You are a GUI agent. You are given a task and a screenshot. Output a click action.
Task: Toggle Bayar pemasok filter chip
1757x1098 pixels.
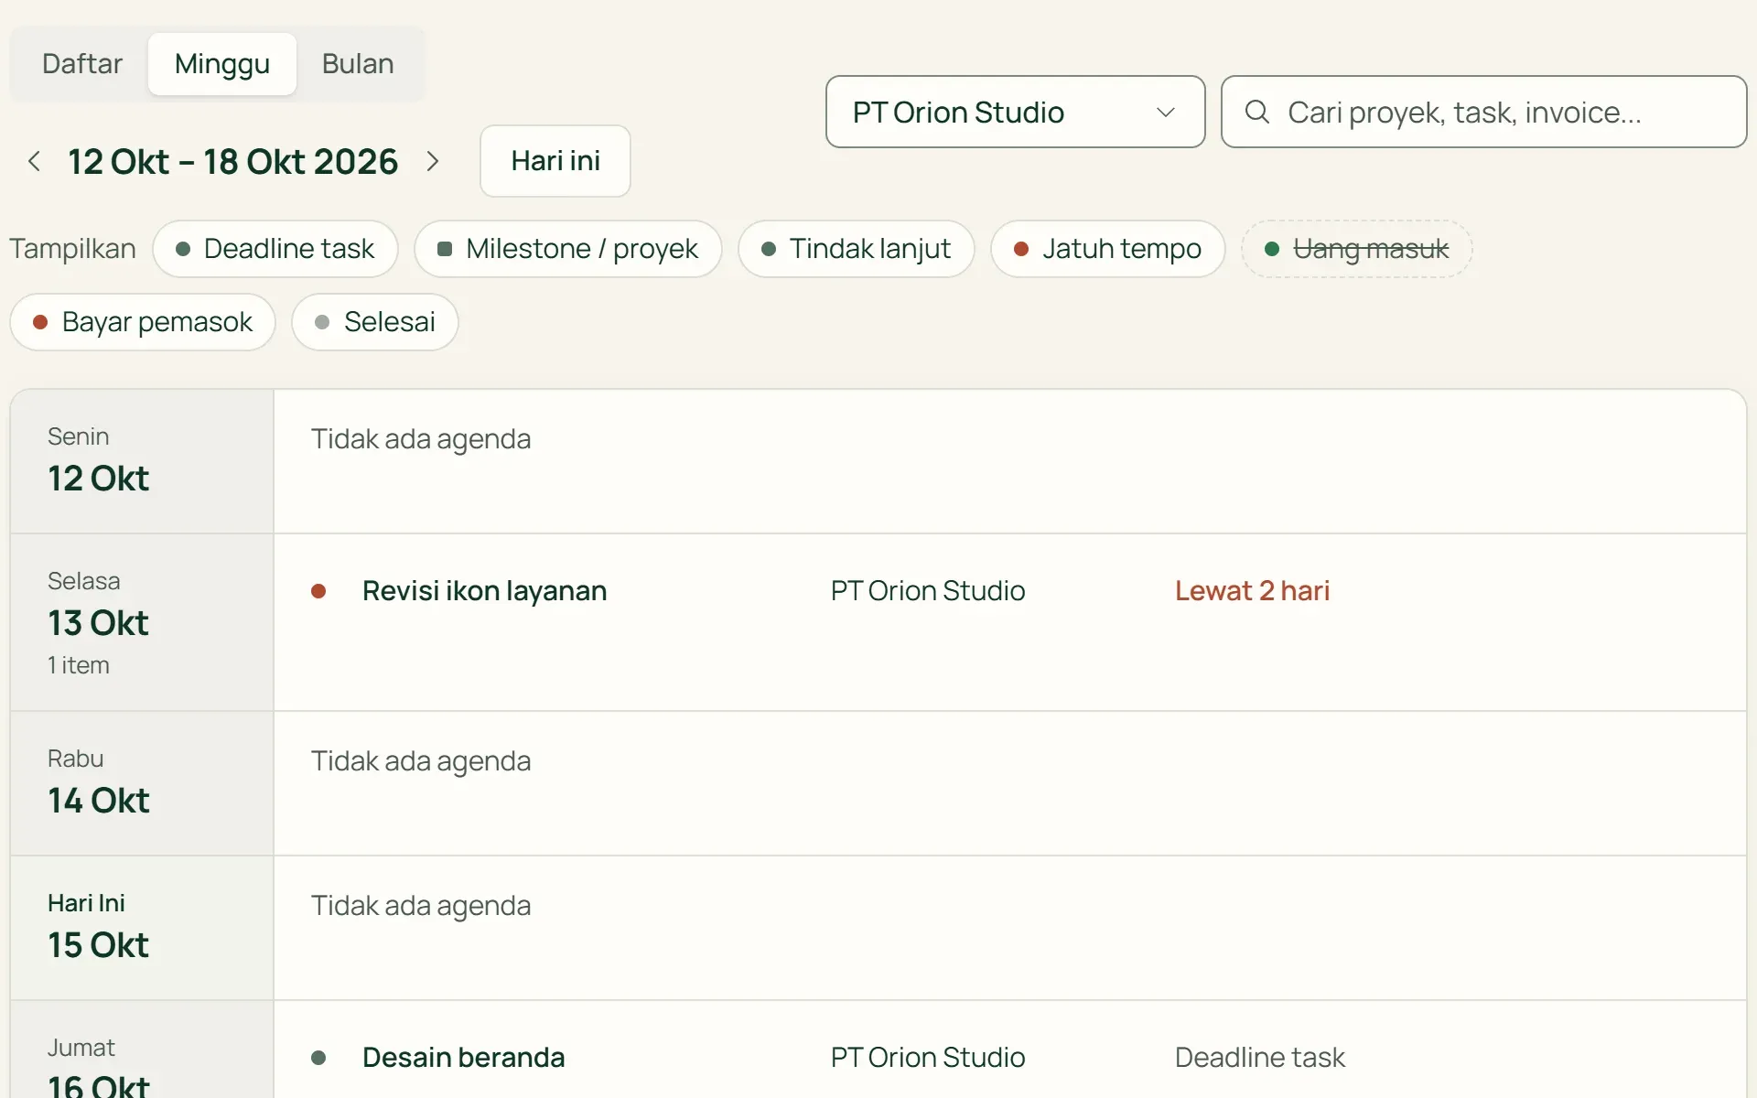pyautogui.click(x=143, y=322)
